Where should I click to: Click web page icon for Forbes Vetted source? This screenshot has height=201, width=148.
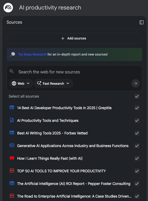click(x=12, y=133)
